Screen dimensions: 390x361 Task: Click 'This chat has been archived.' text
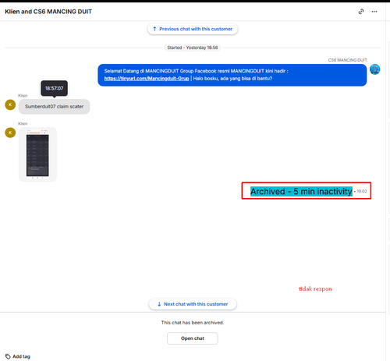click(193, 323)
